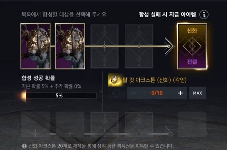Click the MAX button
The width and height of the screenshot is (227, 150).
[x=197, y=93]
